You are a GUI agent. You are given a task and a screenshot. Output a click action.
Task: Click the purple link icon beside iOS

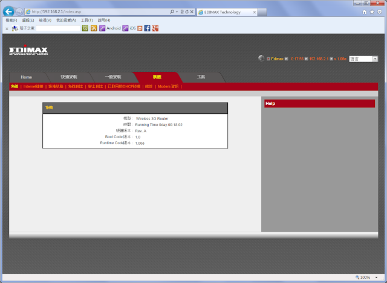[x=125, y=28]
